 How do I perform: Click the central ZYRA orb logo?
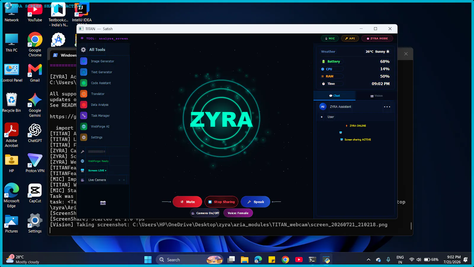(221, 119)
